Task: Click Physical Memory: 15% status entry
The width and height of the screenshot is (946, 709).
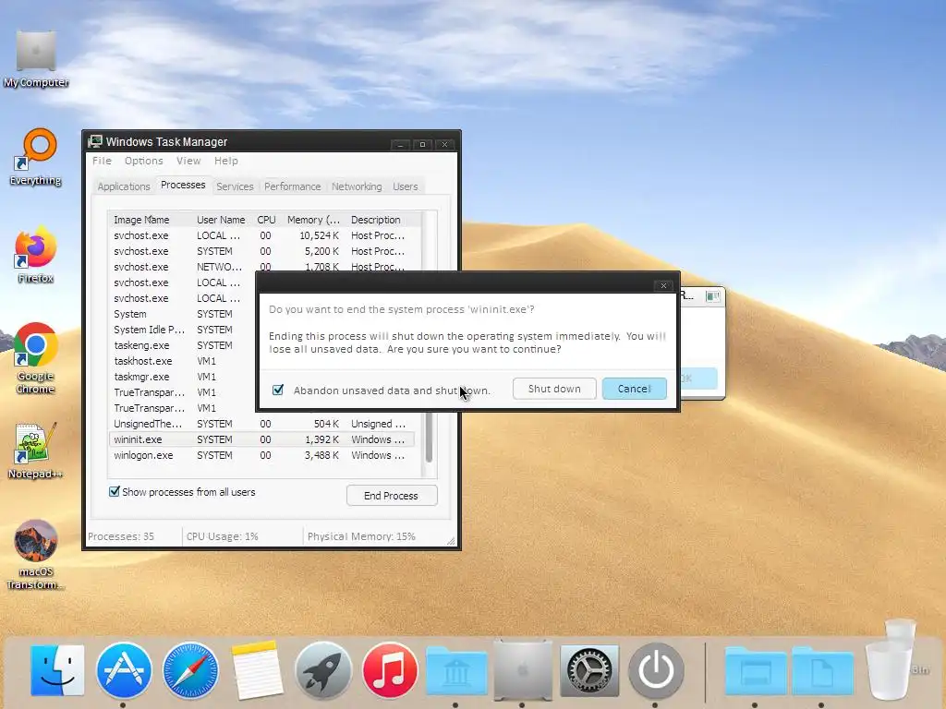Action: [x=361, y=536]
